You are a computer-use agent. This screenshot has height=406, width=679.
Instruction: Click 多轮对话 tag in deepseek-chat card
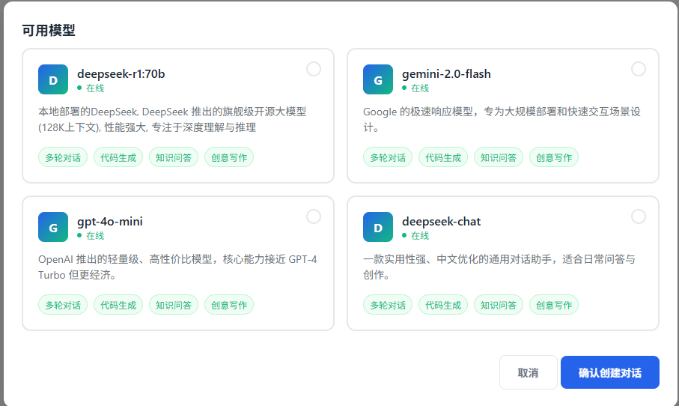tap(388, 305)
